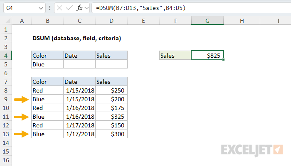
Task: Click title cell 'DSUM (database, field, criteria)'
Action: coord(76,38)
